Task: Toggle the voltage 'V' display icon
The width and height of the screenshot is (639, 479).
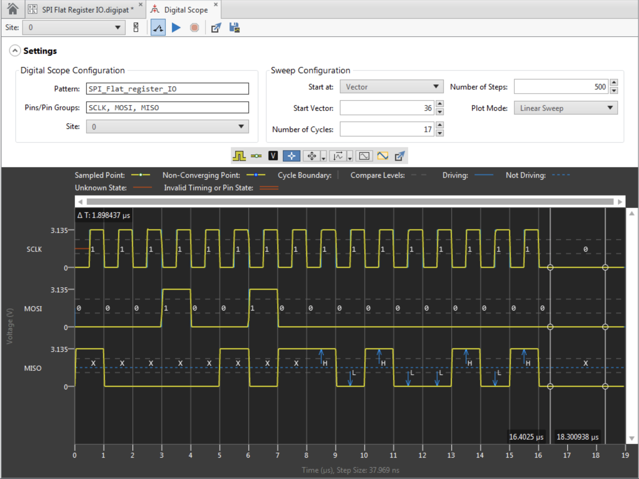Action: click(273, 156)
